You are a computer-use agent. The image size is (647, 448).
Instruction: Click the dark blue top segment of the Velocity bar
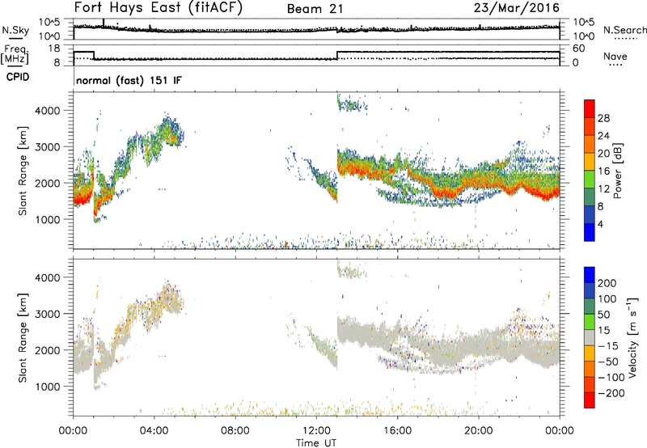tap(590, 275)
